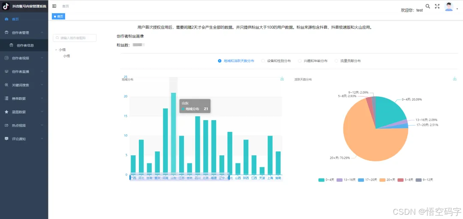Viewport: 463px width, 219px height.
Task: Expand the 评论通知 menu chevron
Action: pos(42,138)
